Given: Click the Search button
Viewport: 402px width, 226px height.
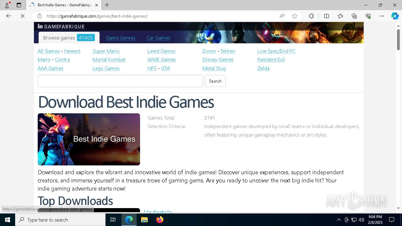Looking at the screenshot, I should pyautogui.click(x=215, y=81).
